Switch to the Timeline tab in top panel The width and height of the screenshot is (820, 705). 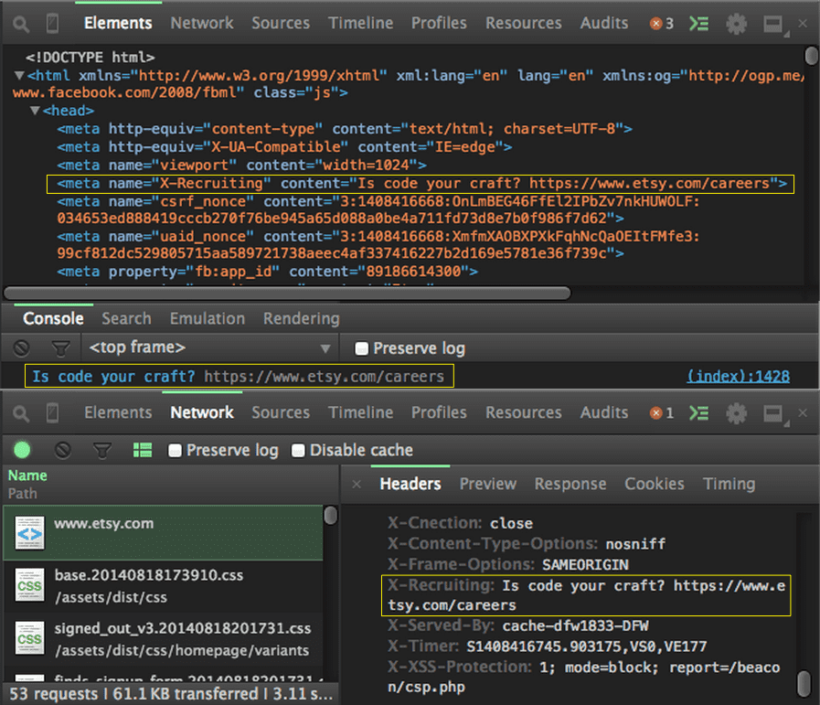click(x=360, y=23)
